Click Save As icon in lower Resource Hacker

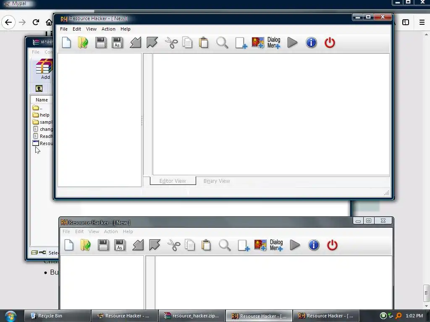click(x=120, y=245)
